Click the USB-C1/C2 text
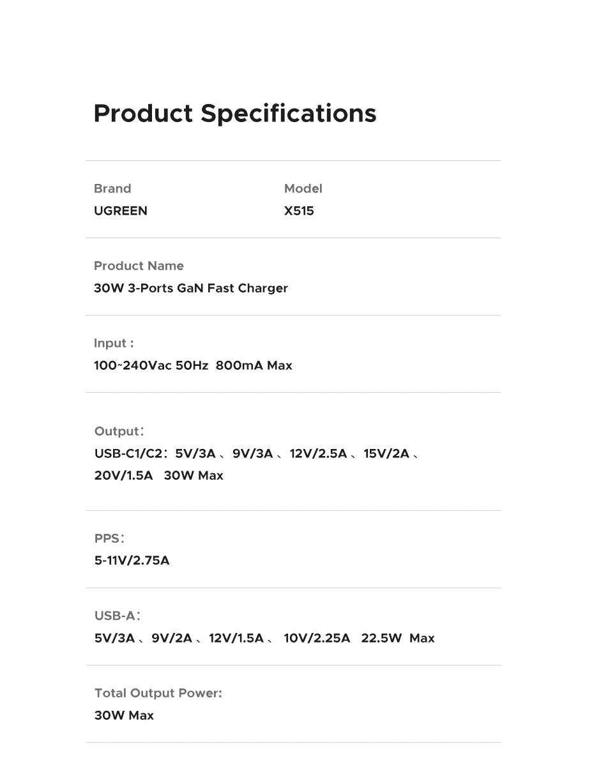Viewport: 594px width, 783px height. 129,453
